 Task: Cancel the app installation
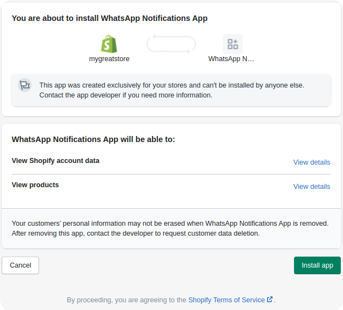(20, 265)
